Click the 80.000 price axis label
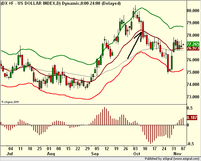The height and width of the screenshot is (161, 201). (x=193, y=11)
